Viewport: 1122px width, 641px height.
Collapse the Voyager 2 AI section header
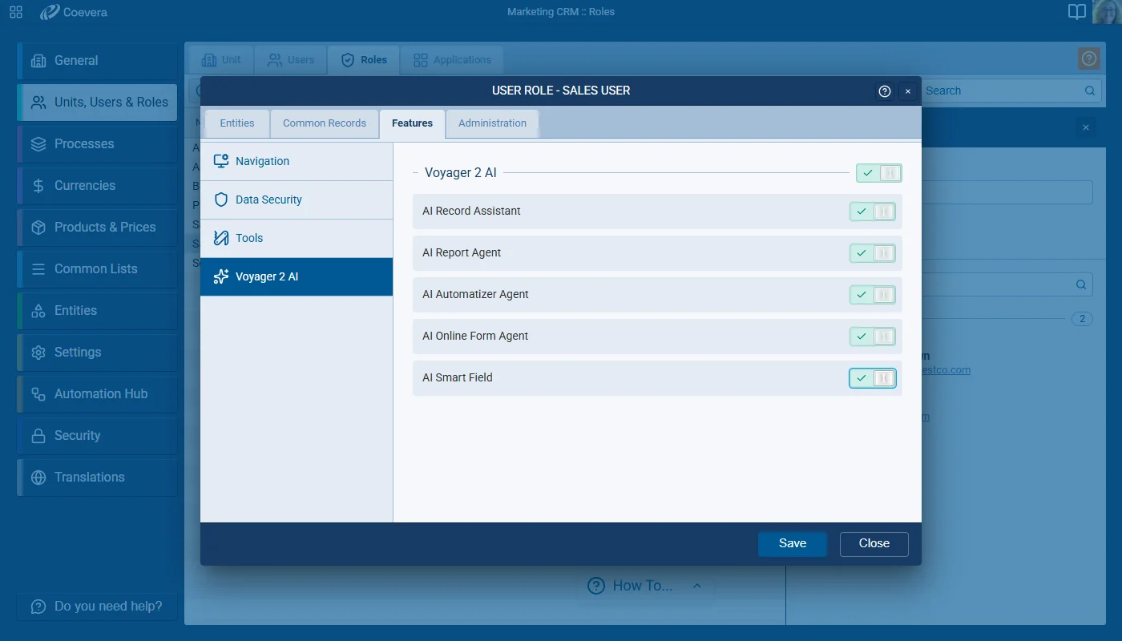[x=461, y=173]
